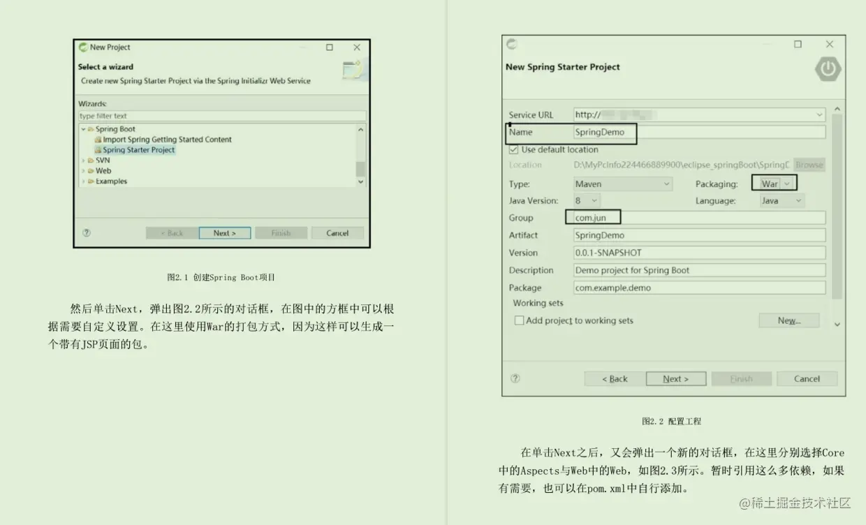The height and width of the screenshot is (525, 866).
Task: Click the SVN folder icon
Action: coord(91,161)
